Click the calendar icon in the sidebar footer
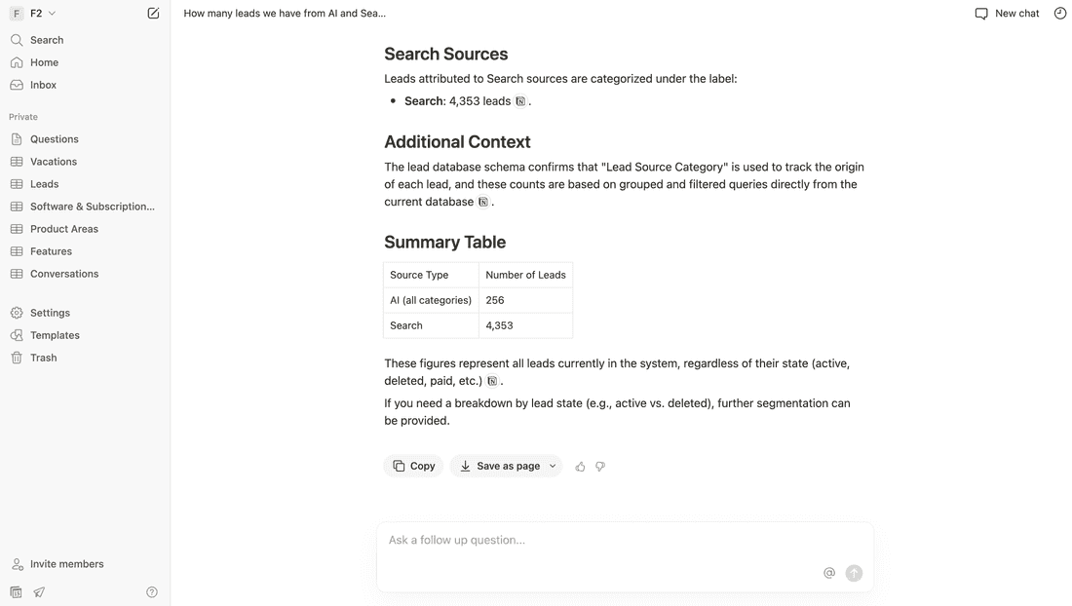The image size is (1072, 606). point(17,592)
